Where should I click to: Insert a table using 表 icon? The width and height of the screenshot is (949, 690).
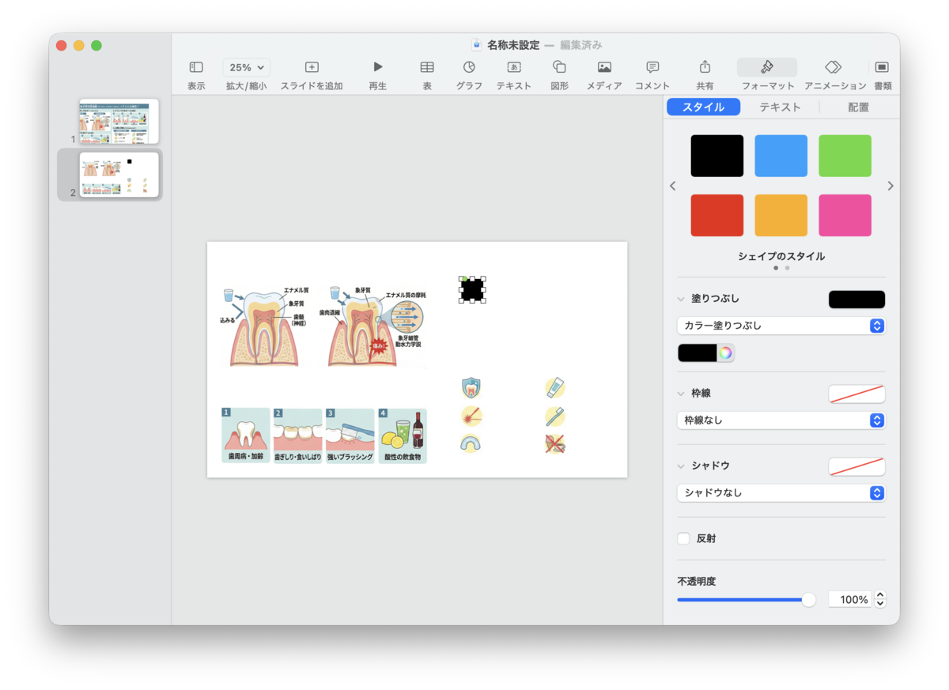pos(427,68)
